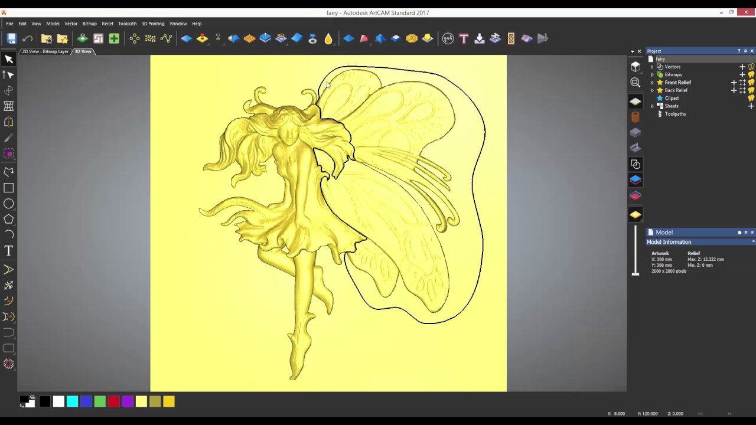Image resolution: width=756 pixels, height=425 pixels.
Task: Select the Text tool in left toolbar
Action: [x=9, y=251]
